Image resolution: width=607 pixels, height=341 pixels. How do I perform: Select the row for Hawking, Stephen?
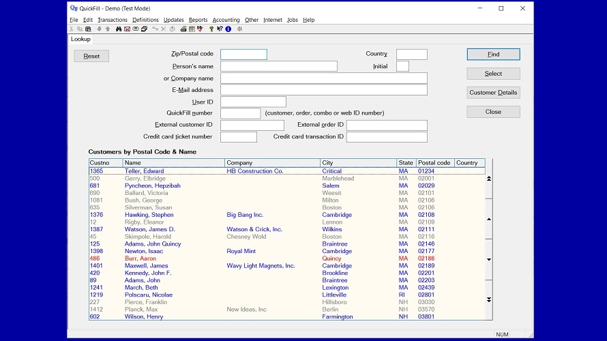[287, 215]
